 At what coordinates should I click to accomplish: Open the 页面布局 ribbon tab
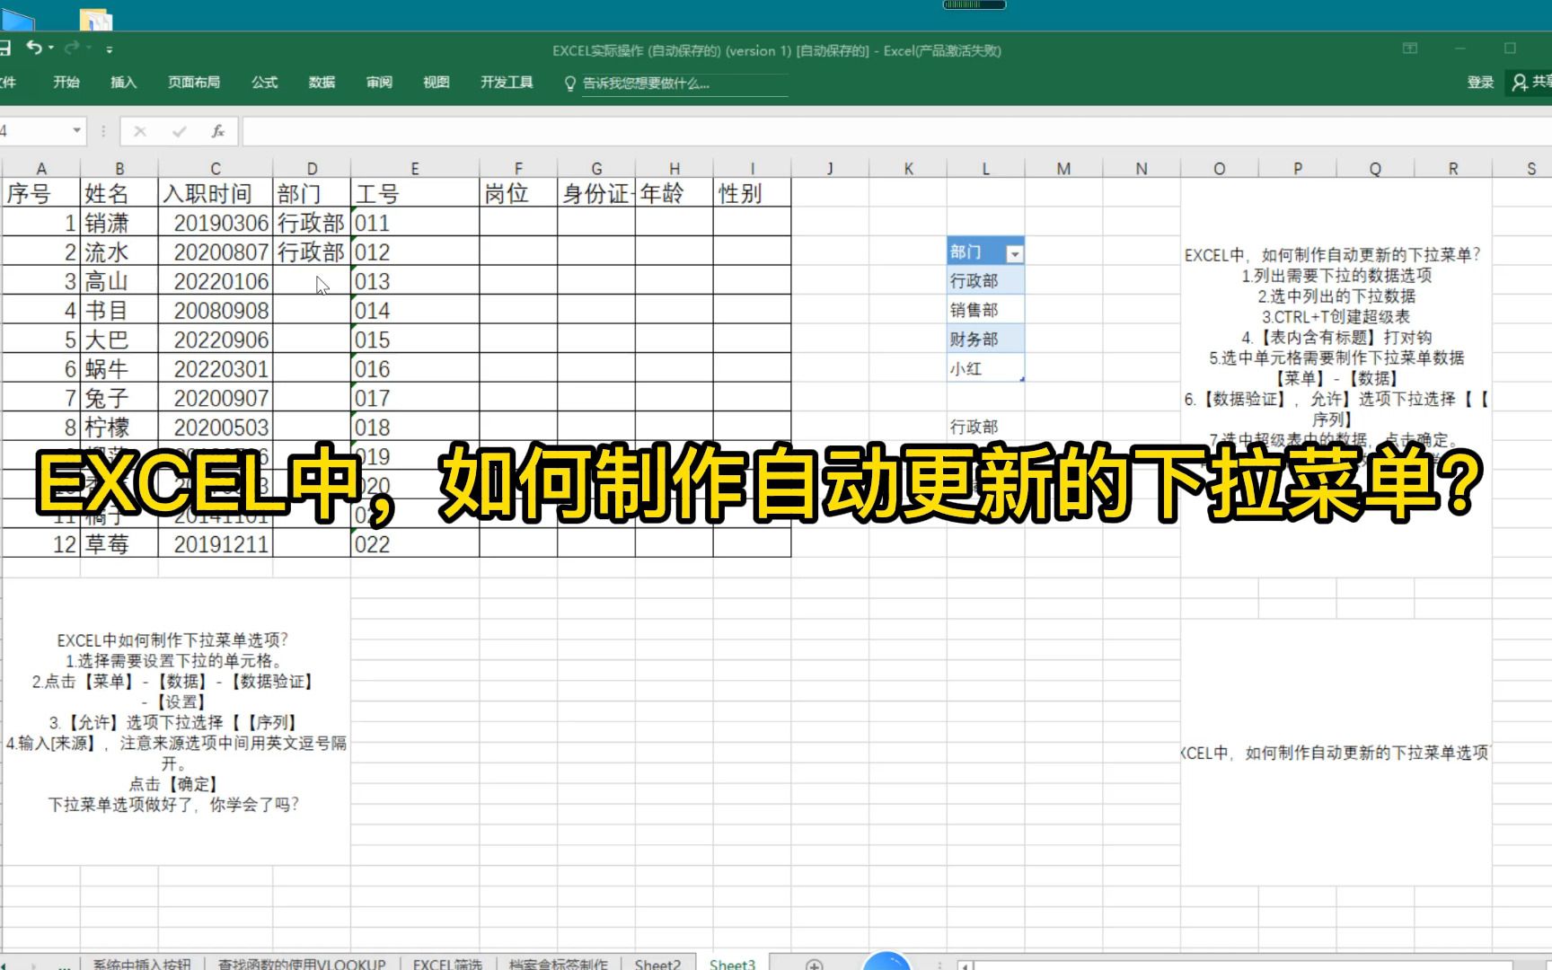click(x=194, y=83)
